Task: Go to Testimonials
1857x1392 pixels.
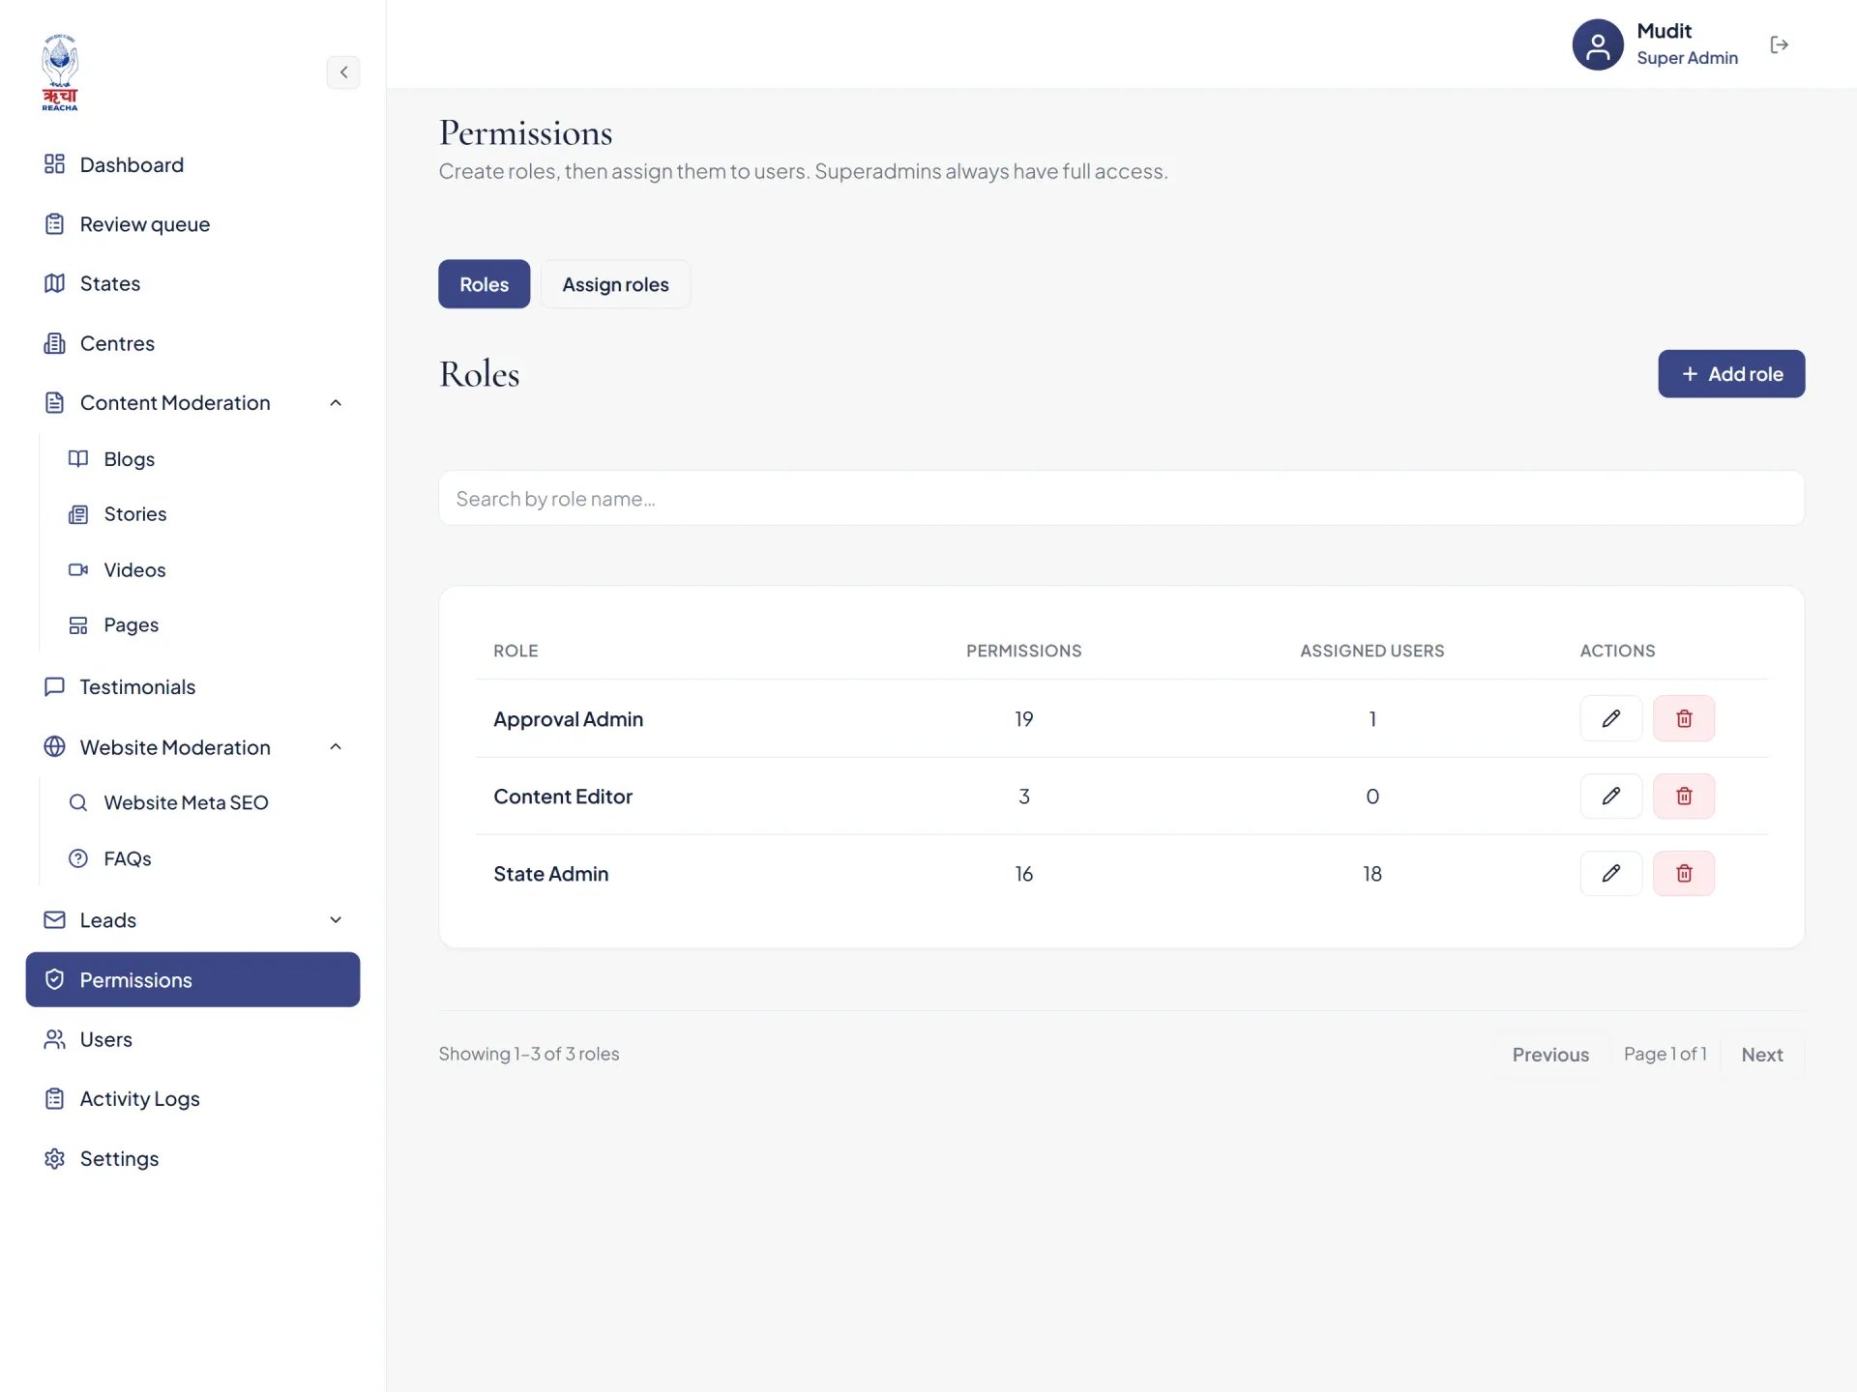Action: point(192,686)
